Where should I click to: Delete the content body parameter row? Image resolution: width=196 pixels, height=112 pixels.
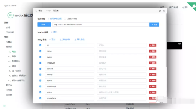point(153,69)
